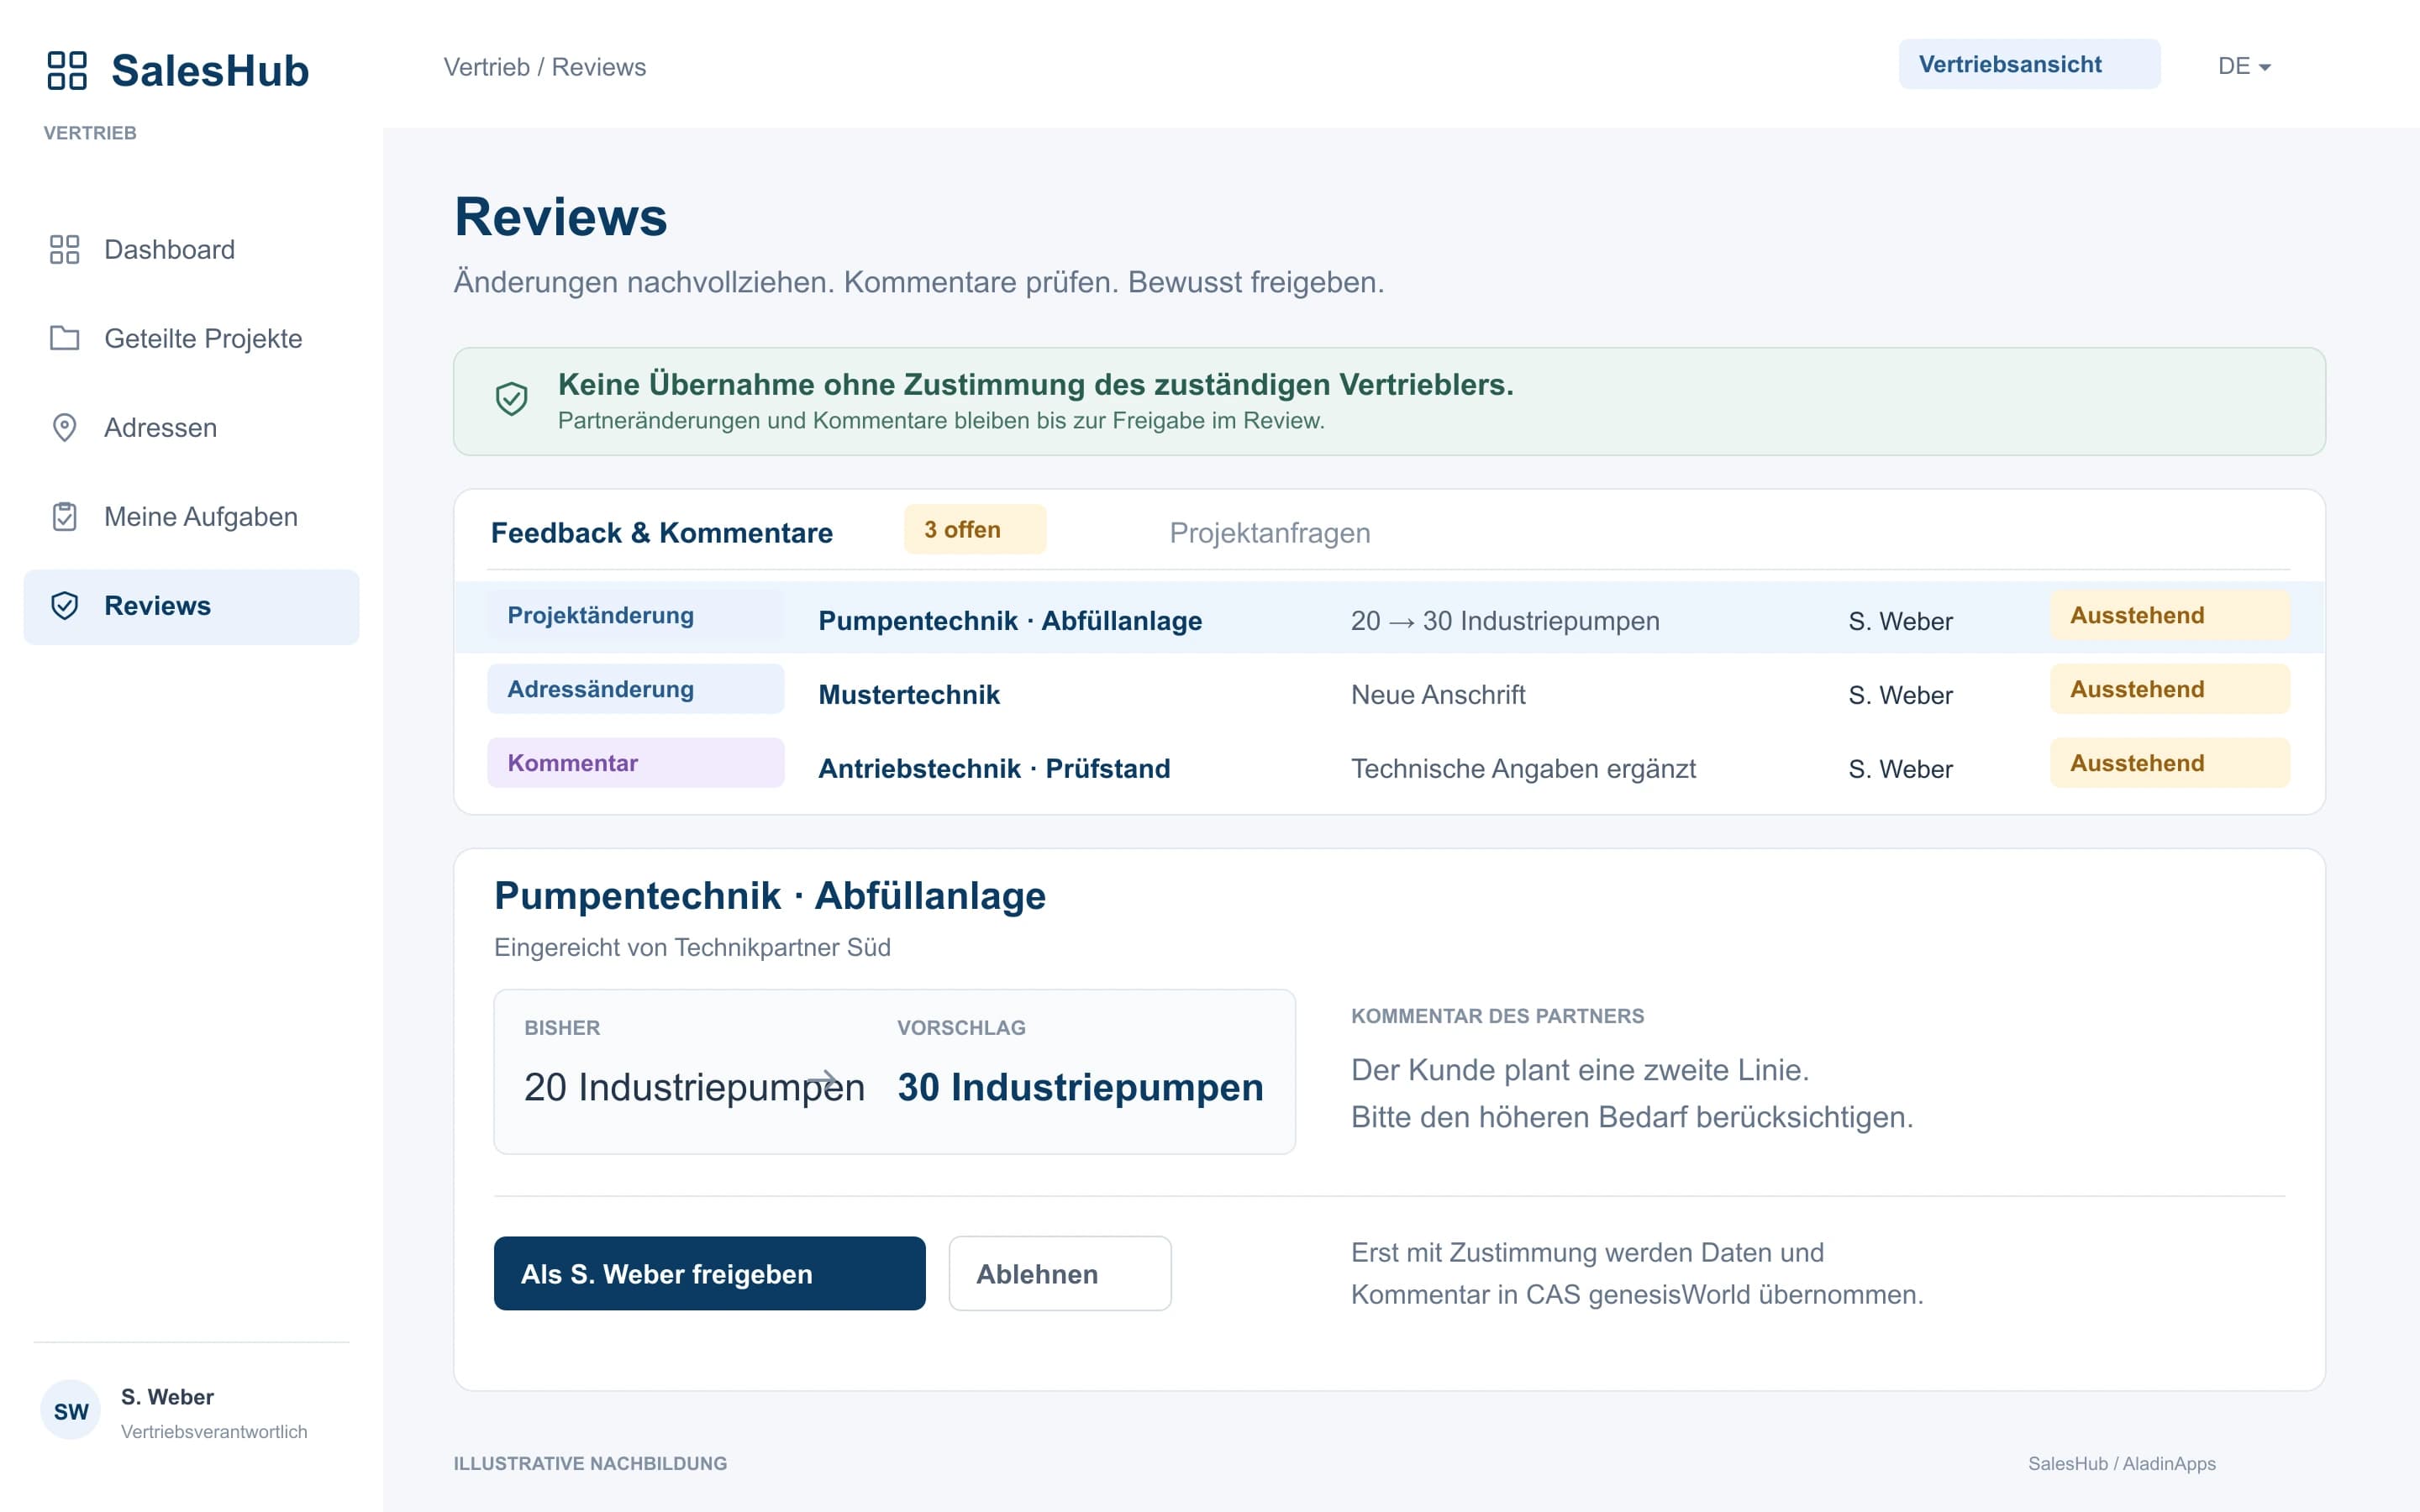
Task: Click the arrow between Bisher and Vorschlag
Action: (822, 1080)
